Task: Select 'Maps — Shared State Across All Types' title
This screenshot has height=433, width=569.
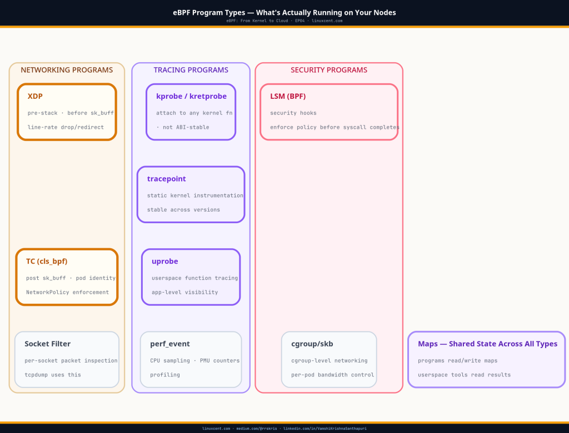Action: (487, 344)
